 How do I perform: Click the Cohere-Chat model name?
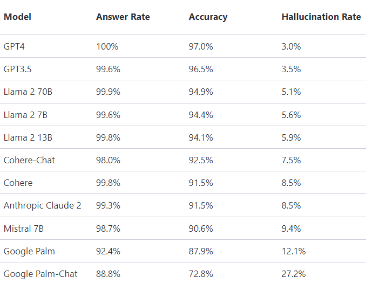tap(29, 160)
